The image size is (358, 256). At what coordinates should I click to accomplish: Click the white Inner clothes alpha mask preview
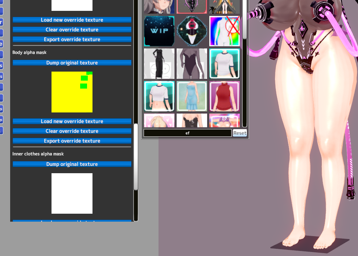pos(72,193)
